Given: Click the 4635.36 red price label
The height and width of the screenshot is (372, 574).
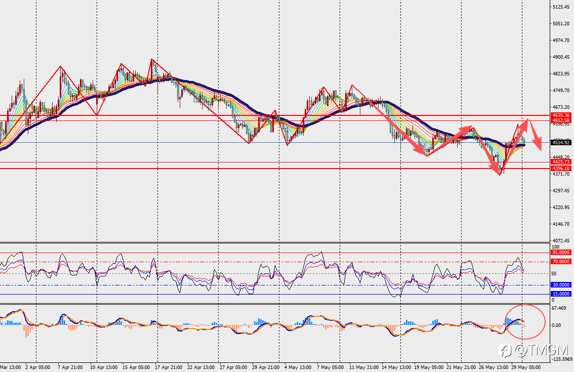Looking at the screenshot, I should (561, 115).
